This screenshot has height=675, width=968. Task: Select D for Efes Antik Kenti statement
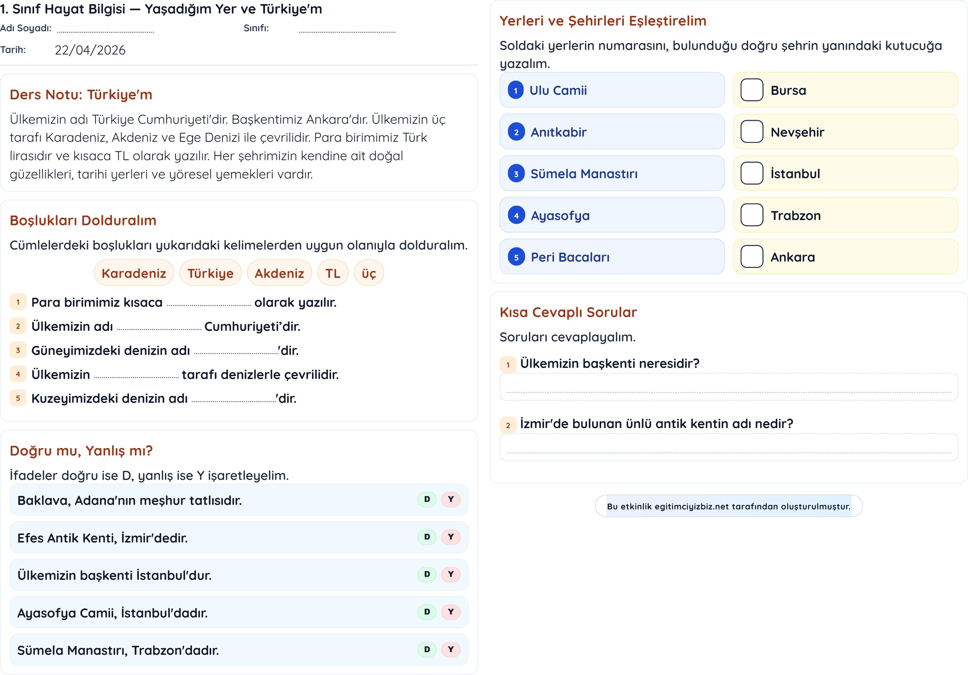[x=427, y=537]
